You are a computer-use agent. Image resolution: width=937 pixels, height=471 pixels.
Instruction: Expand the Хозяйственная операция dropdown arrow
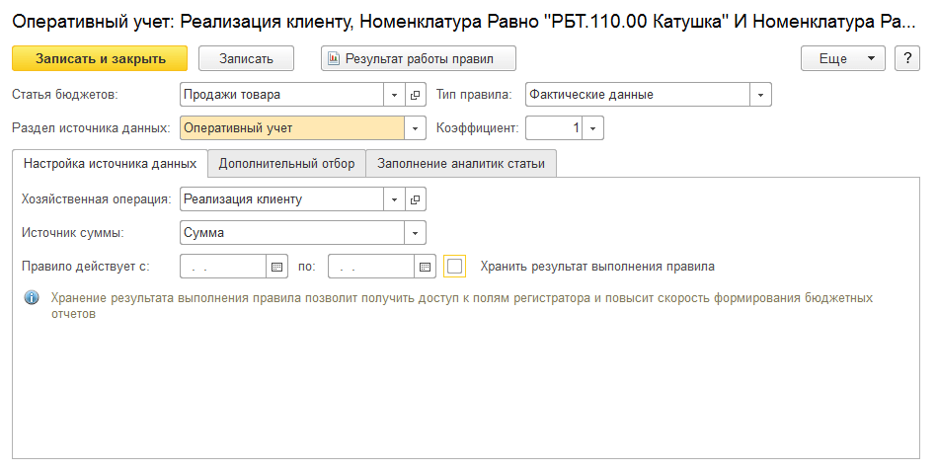pyautogui.click(x=394, y=199)
